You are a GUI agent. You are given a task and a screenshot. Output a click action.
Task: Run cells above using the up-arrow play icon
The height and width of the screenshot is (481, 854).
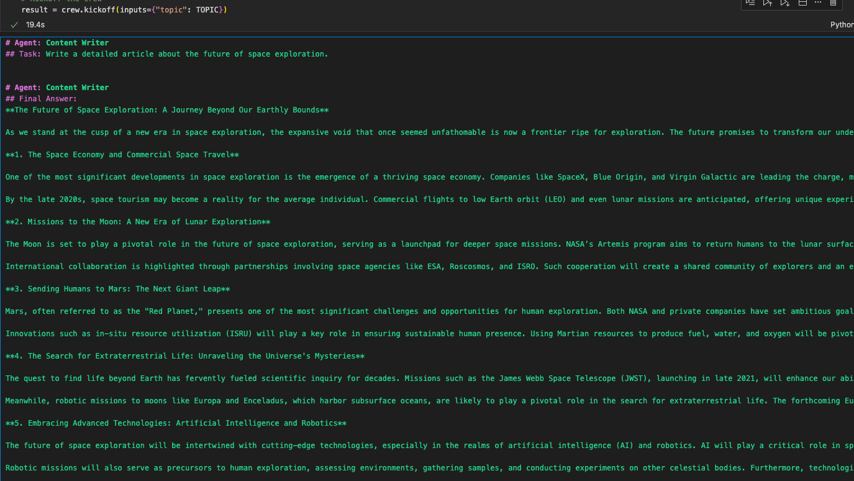[768, 3]
